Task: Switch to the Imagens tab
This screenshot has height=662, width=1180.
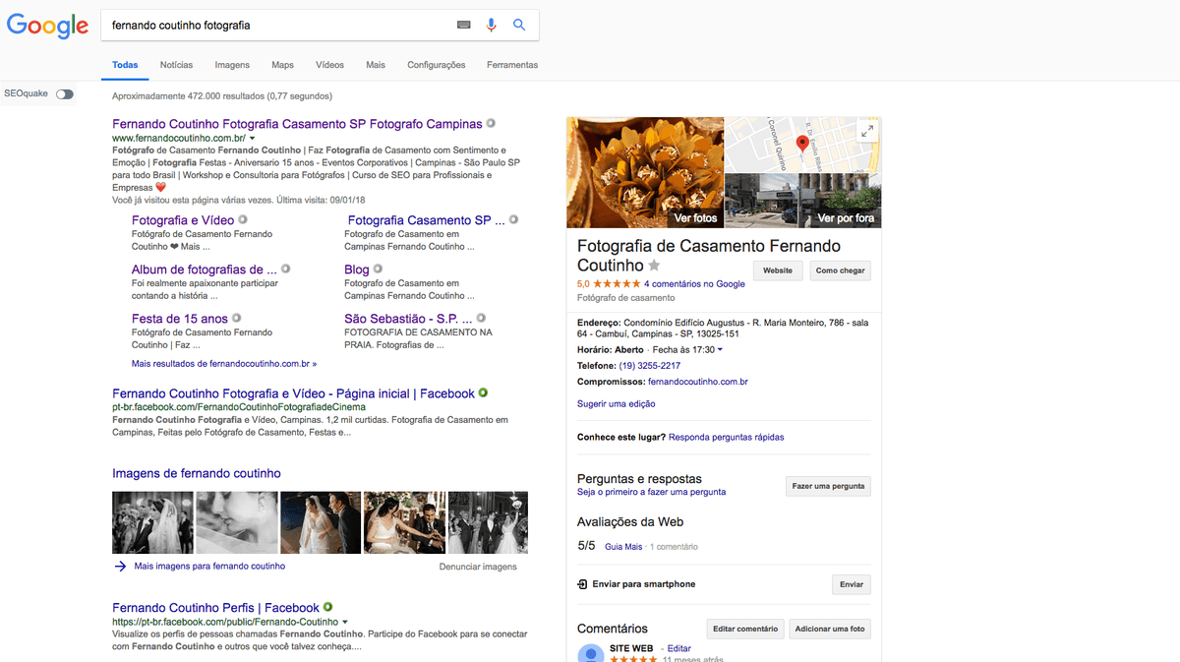Action: point(232,65)
